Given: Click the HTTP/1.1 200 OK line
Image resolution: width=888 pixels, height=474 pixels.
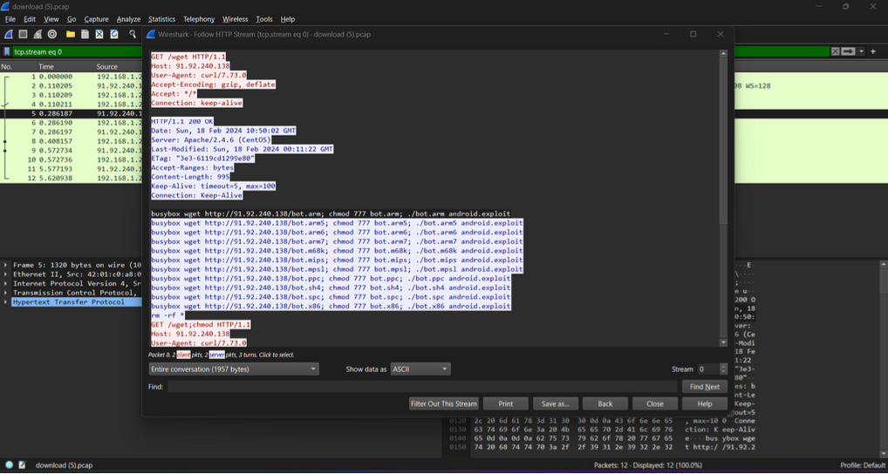Looking at the screenshot, I should click(x=181, y=122).
